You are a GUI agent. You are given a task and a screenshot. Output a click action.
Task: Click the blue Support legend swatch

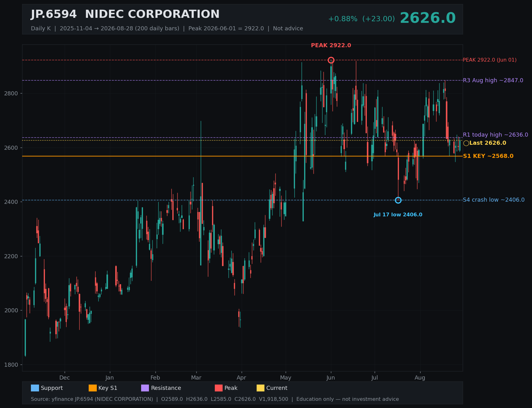(35, 388)
